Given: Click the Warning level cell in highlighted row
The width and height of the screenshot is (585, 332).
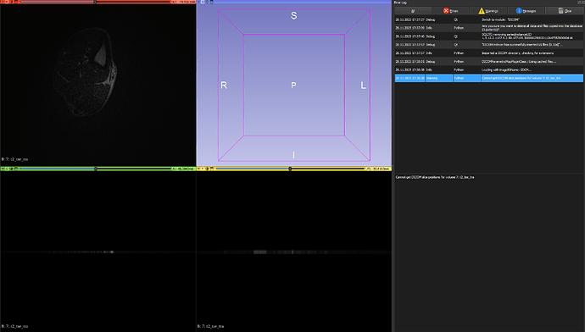Looking at the screenshot, I should click(x=439, y=78).
